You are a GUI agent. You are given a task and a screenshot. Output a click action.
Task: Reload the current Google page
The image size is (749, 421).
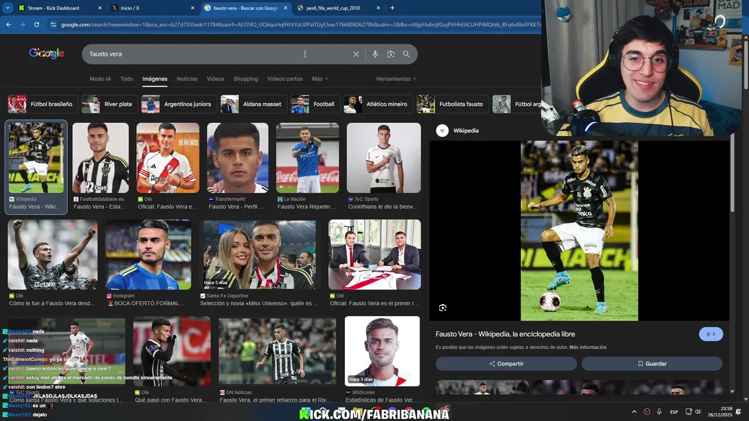click(36, 25)
